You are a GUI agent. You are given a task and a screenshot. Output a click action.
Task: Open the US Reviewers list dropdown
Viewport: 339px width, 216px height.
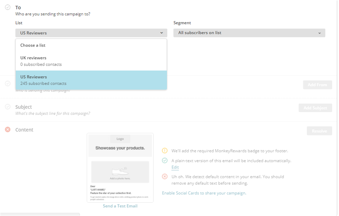[x=91, y=33]
